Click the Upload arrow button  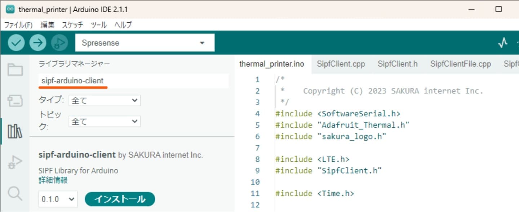tap(37, 43)
